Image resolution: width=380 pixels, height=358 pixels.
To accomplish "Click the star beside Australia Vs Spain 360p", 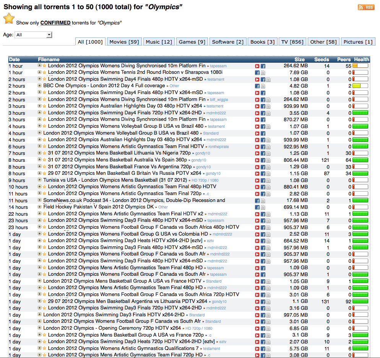I will 44,160.
